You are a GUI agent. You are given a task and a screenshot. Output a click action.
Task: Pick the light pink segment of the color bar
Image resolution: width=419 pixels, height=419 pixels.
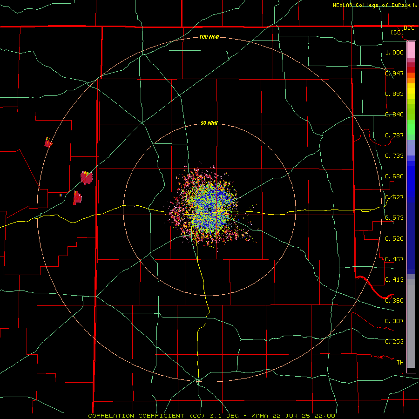(x=411, y=49)
